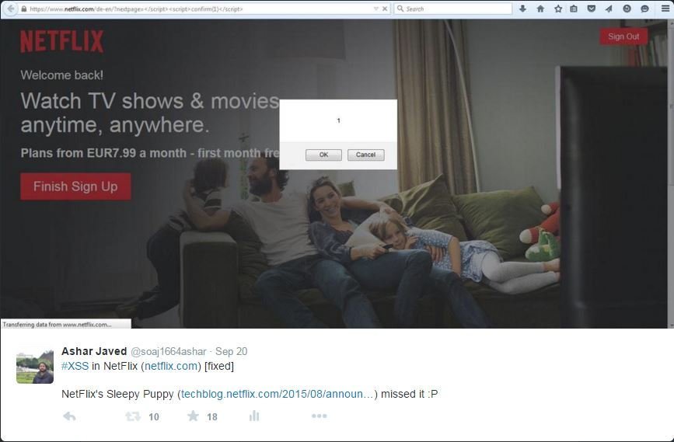Open Ashar Javed's profile avatar
Viewport: 674px width, 442px height.
(35, 367)
